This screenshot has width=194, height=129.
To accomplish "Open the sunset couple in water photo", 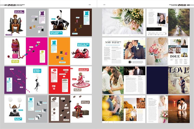I will 179,109.
